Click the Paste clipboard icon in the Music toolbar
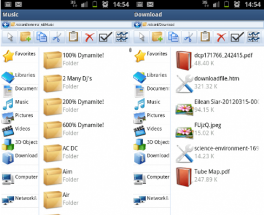The width and height of the screenshot is (264, 215). tap(74, 37)
